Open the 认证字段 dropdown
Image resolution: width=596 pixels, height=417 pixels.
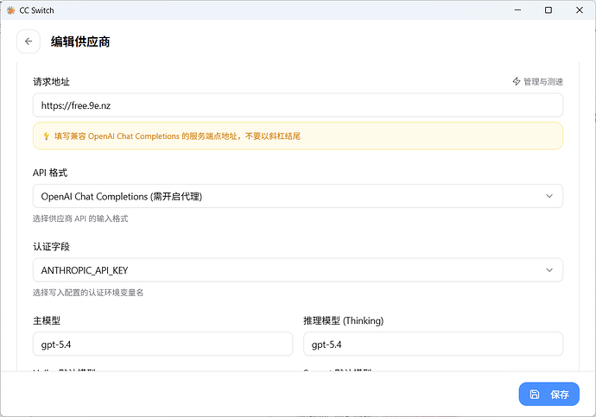(x=298, y=270)
